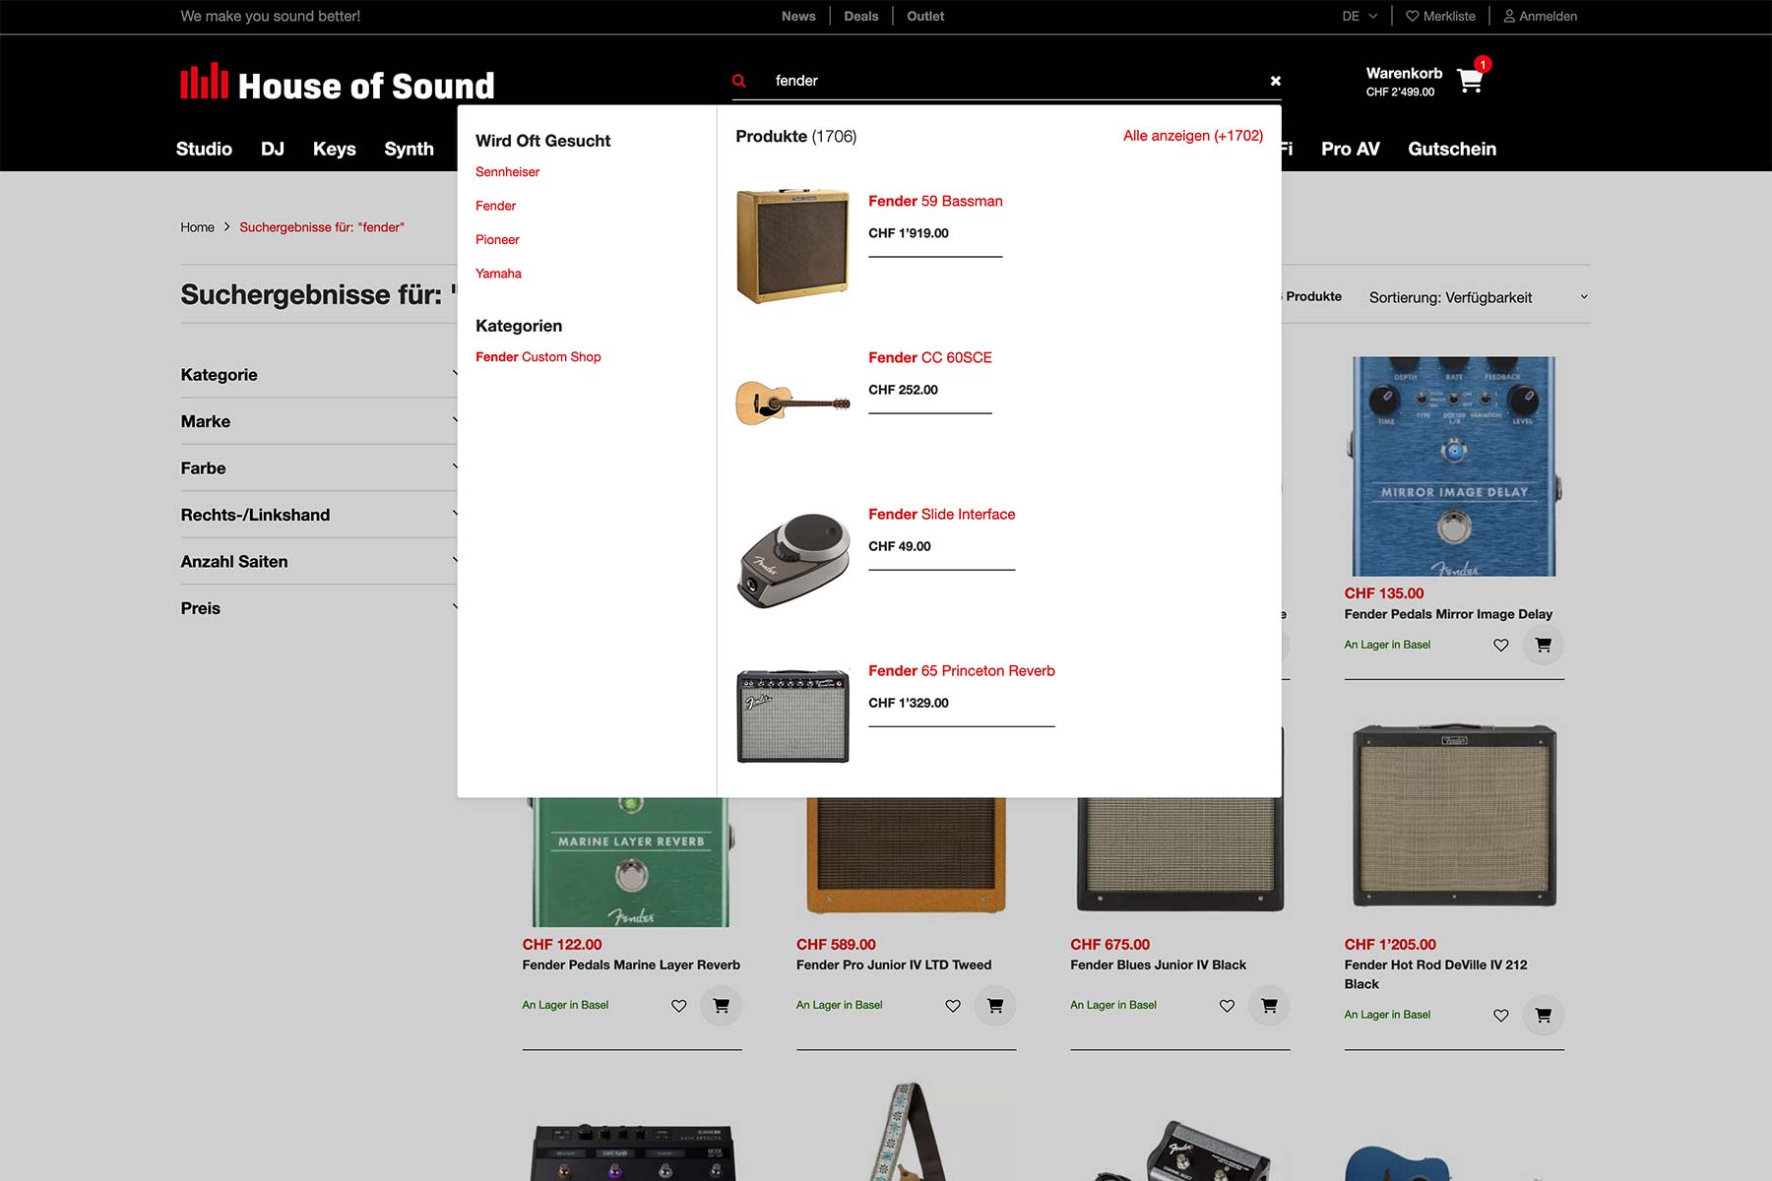This screenshot has height=1181, width=1772.
Task: Add Pro Junior IV LTD Tweed to cart
Action: (994, 1006)
